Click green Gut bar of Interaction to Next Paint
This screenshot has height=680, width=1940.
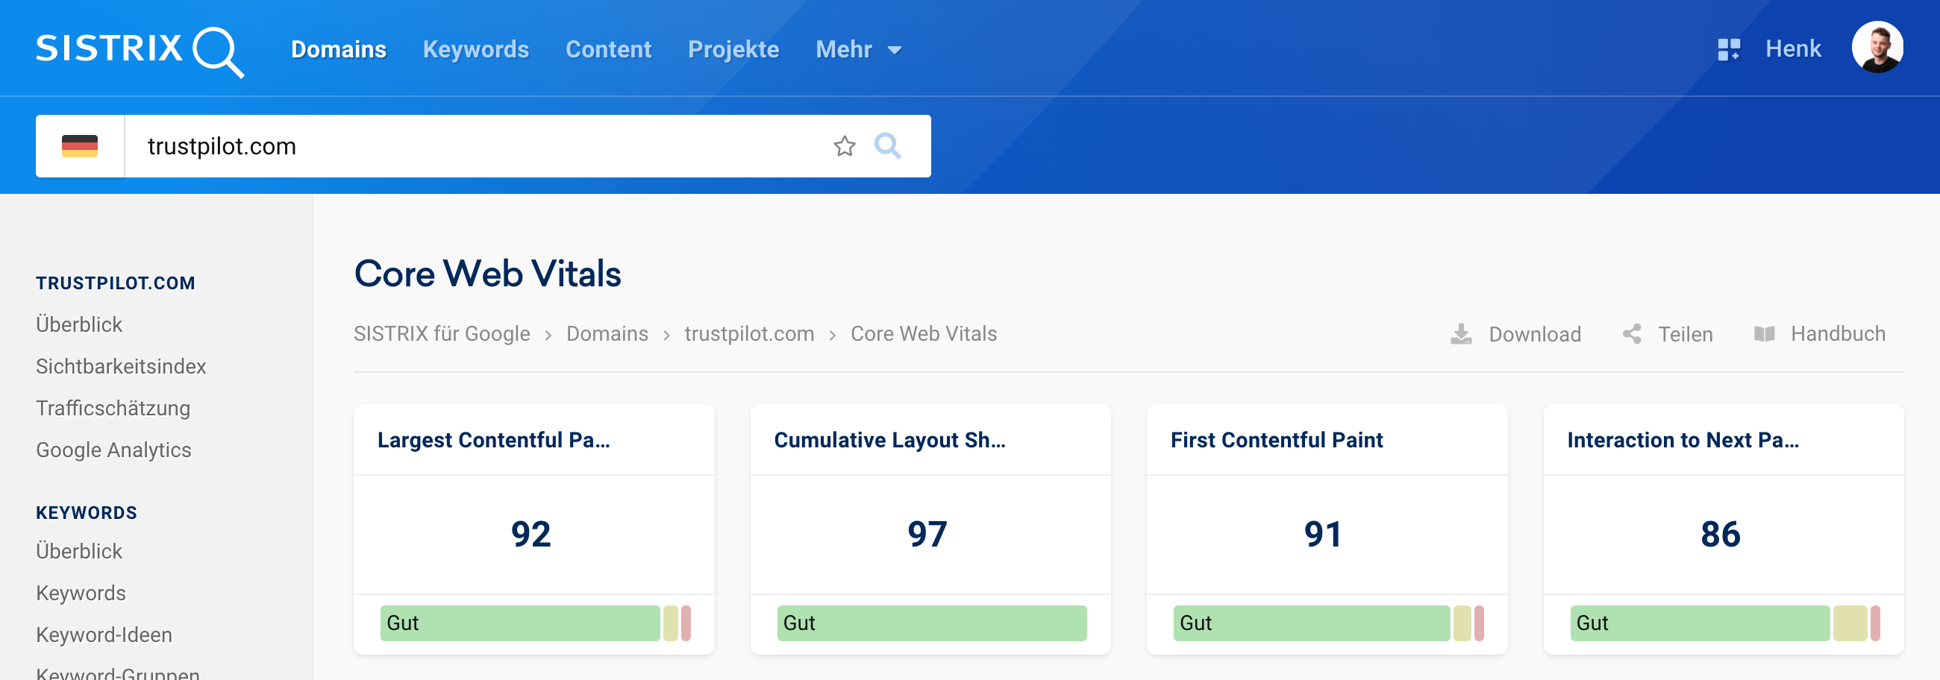click(1700, 623)
